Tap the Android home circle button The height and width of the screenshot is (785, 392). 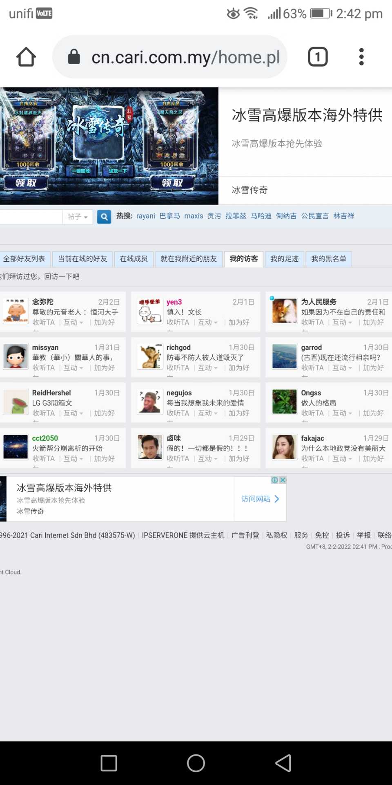(x=196, y=763)
